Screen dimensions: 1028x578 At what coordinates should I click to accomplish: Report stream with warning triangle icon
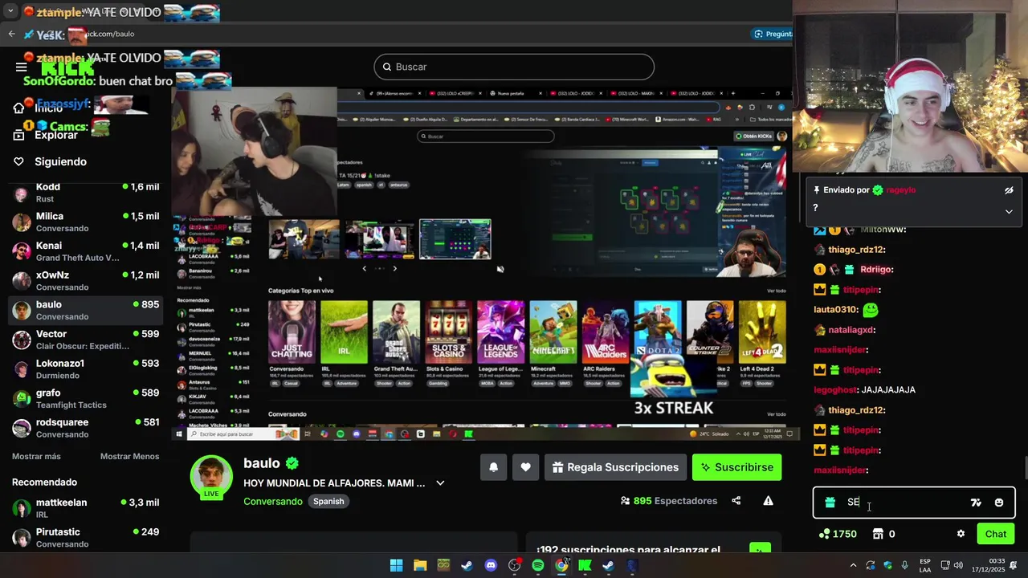click(768, 501)
